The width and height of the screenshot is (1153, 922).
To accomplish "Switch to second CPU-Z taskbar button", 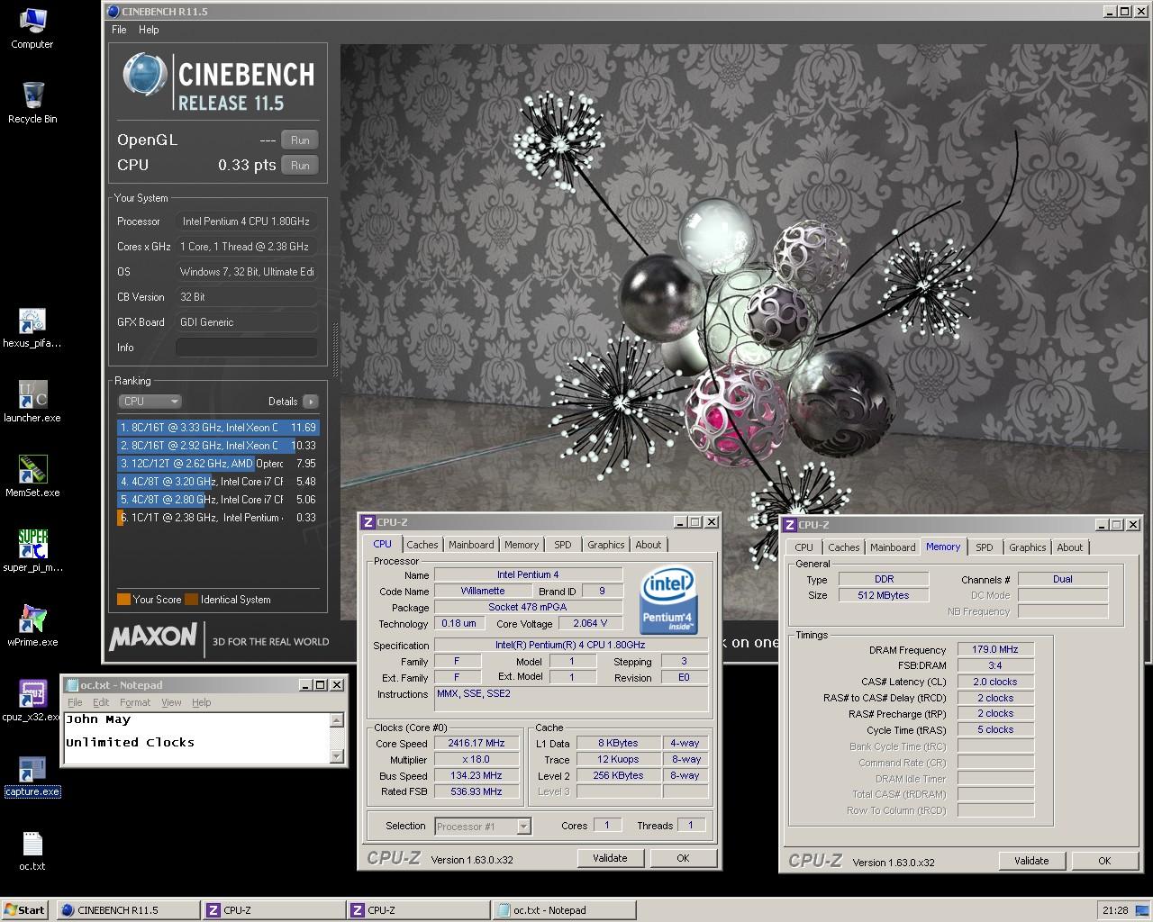I will 418,910.
